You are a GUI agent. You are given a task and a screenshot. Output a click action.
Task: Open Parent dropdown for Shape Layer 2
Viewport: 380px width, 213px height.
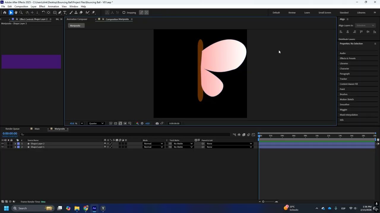pos(229,143)
